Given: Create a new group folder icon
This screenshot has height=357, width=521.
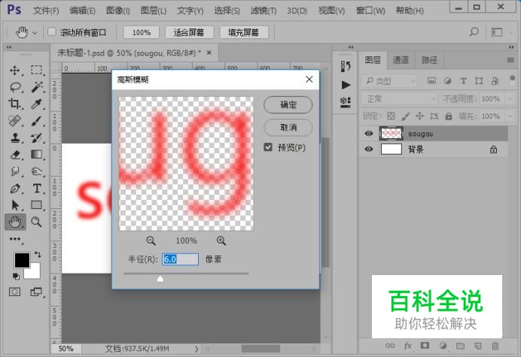Looking at the screenshot, I should click(460, 346).
